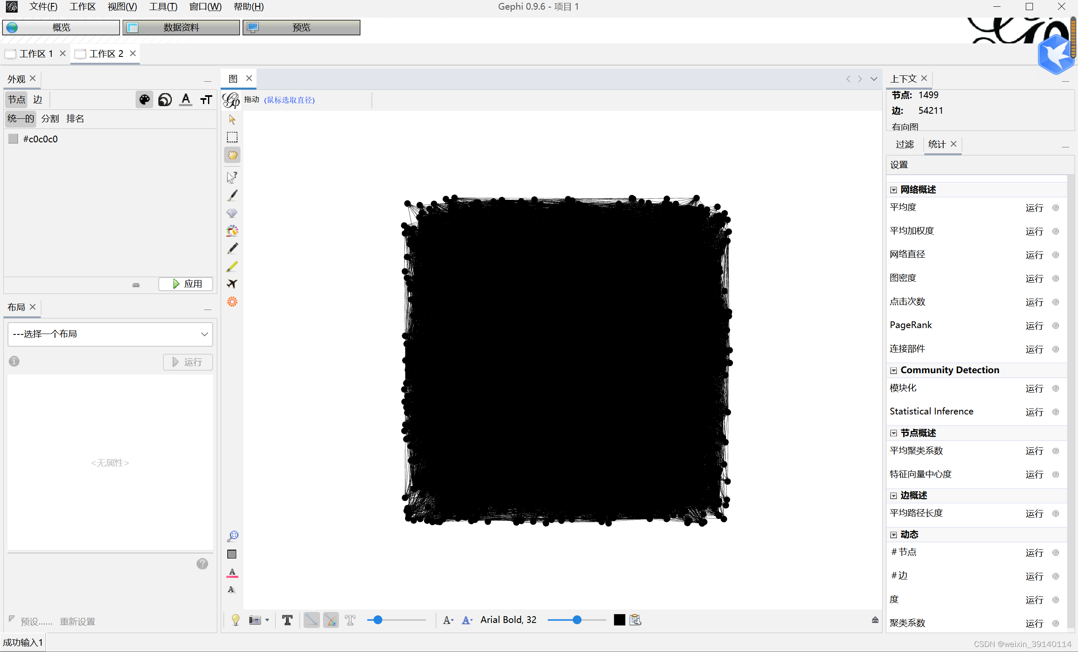Click the 应用 apply button
The width and height of the screenshot is (1078, 652).
[186, 283]
